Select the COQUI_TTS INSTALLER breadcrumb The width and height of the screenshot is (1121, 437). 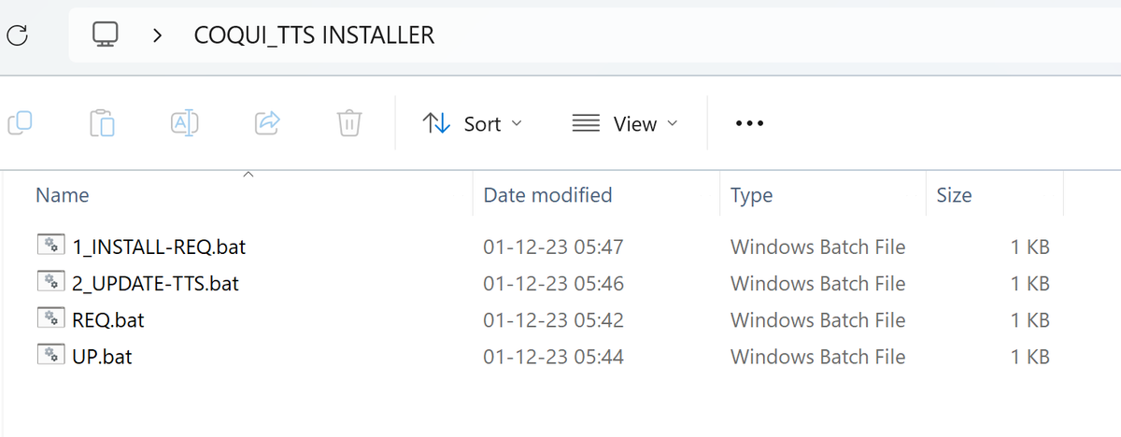point(314,35)
